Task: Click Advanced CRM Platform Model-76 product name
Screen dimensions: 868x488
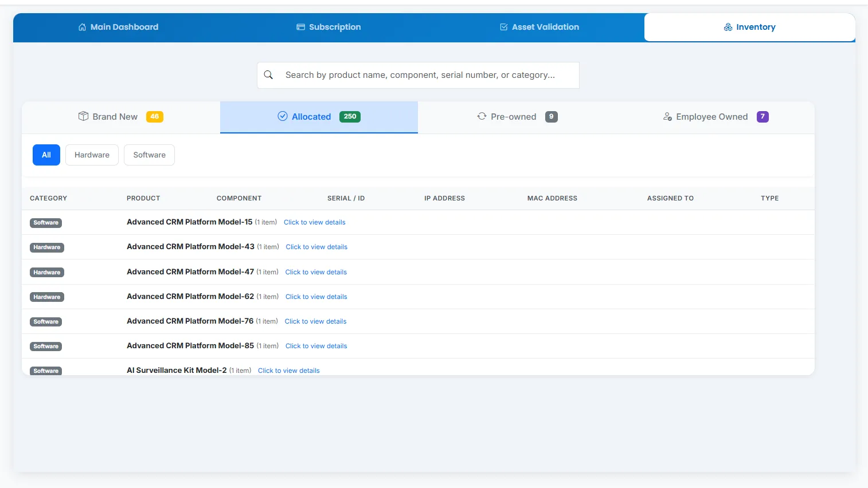Action: 190,321
